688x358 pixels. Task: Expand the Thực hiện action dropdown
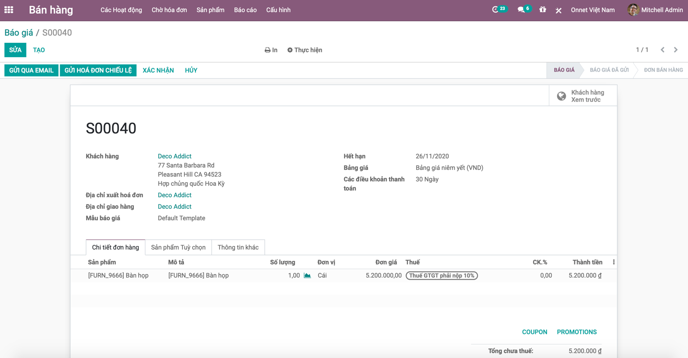[304, 50]
